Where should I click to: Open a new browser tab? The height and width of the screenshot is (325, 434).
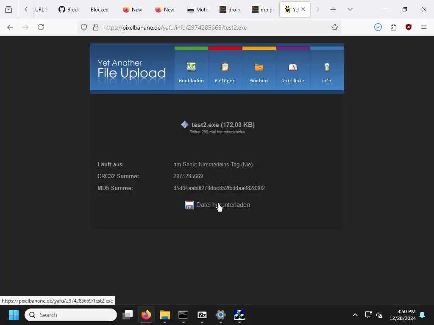[x=333, y=10]
